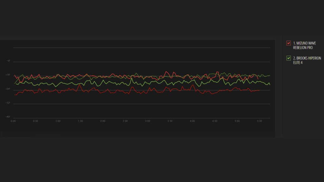
Task: Uncheck the Brooks Hiperion Elite 4 checkbox
Action: [288, 58]
